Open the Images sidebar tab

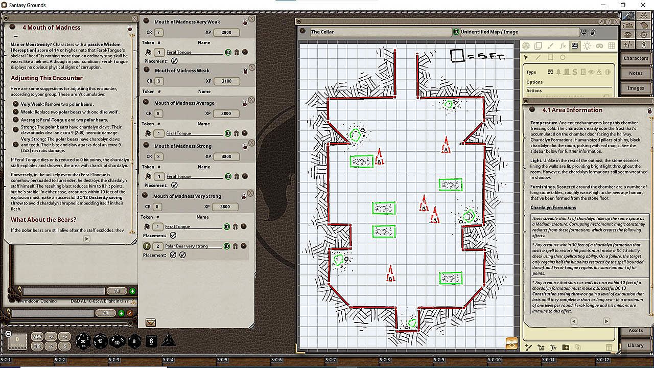pyautogui.click(x=636, y=88)
